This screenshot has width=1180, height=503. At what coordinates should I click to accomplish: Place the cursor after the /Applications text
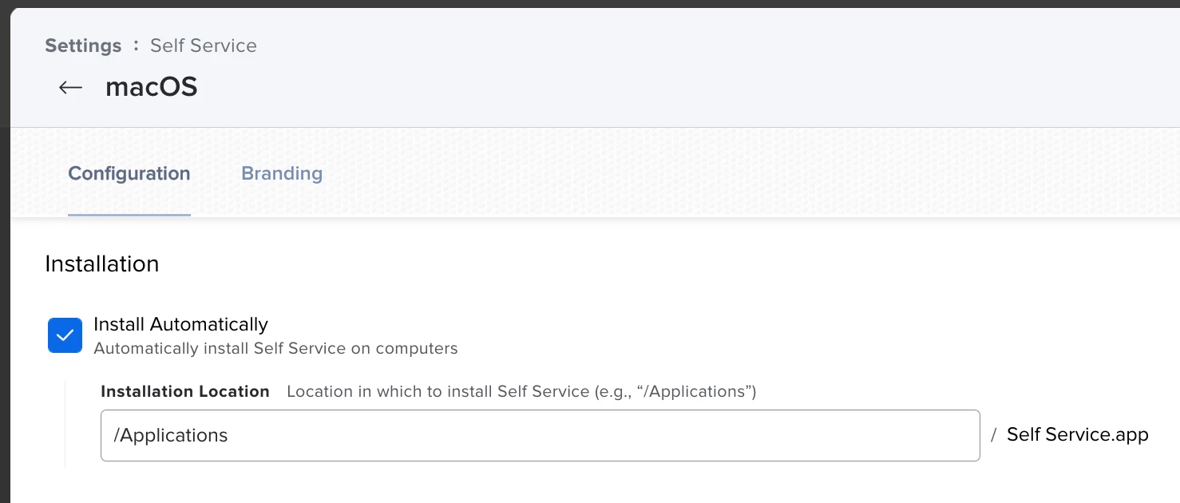[x=230, y=435]
